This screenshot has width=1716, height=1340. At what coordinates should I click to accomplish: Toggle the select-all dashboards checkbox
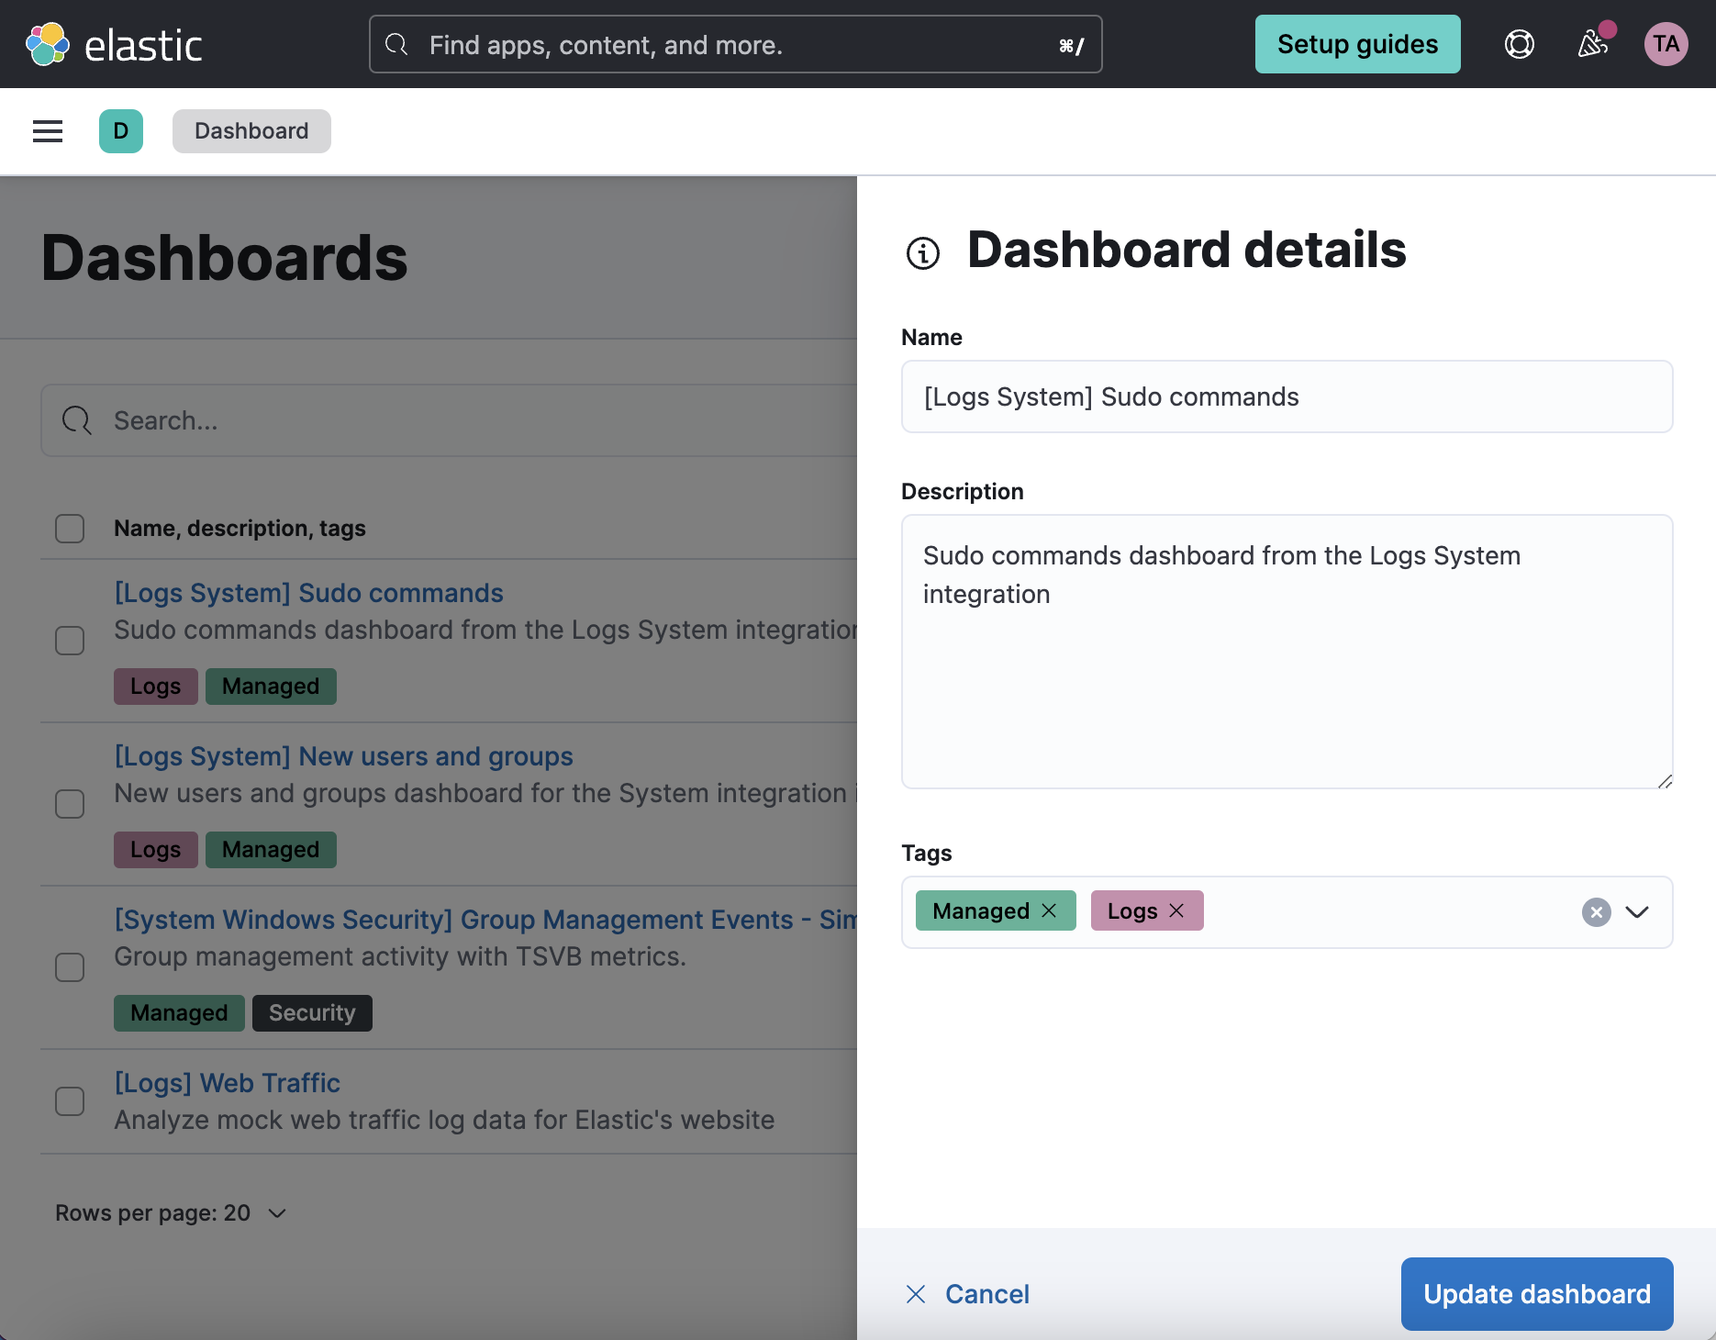pos(70,528)
